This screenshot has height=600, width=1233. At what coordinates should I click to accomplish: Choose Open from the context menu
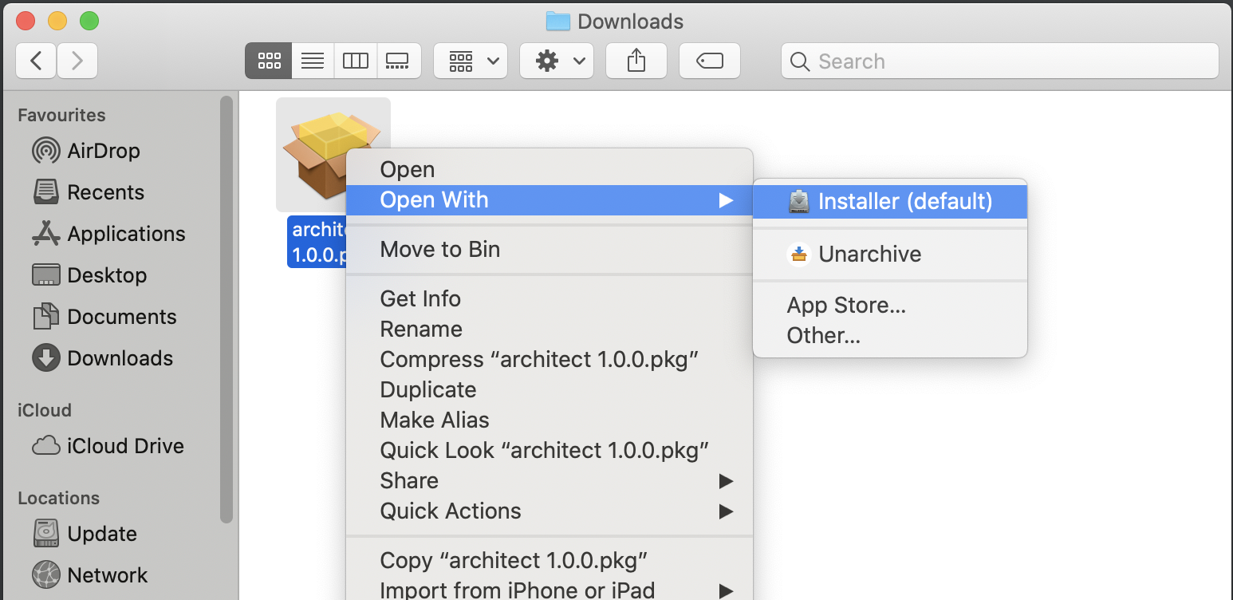(550, 169)
